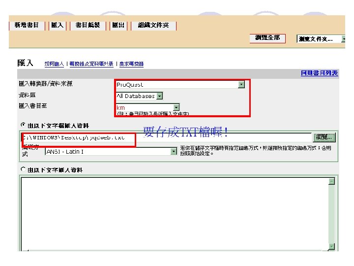Open the 書目編製 tab
Image resolution: width=354 pixels, height=266 pixels.
coord(88,25)
